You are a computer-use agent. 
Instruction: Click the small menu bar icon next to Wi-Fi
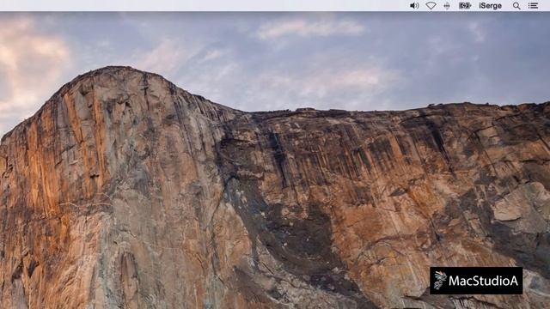click(x=447, y=6)
